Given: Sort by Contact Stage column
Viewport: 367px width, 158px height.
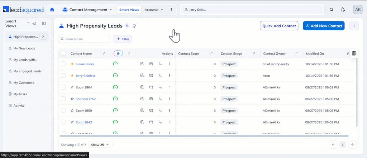Looking at the screenshot, I should 254,53.
